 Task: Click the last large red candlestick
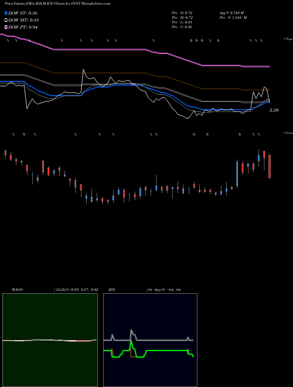coord(270,166)
